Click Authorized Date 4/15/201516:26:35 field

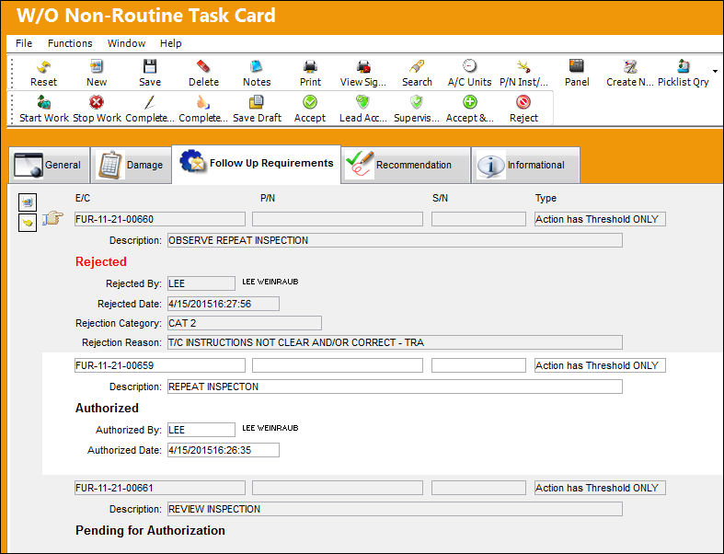[223, 450]
